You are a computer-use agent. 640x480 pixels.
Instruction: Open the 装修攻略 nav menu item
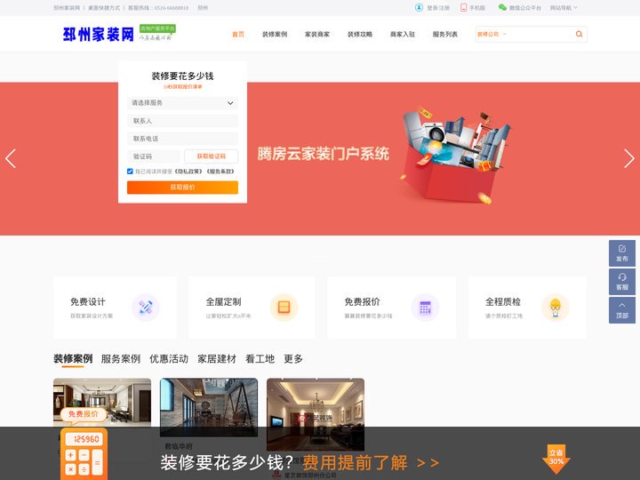360,35
